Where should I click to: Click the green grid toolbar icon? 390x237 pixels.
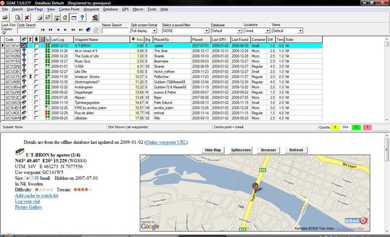tap(48, 17)
